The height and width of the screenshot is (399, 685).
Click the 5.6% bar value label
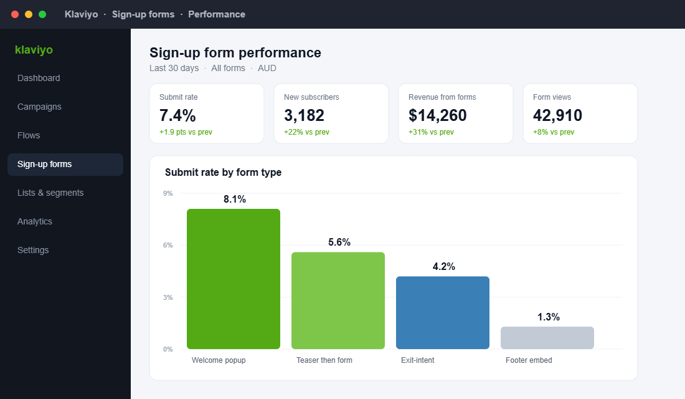pos(339,243)
